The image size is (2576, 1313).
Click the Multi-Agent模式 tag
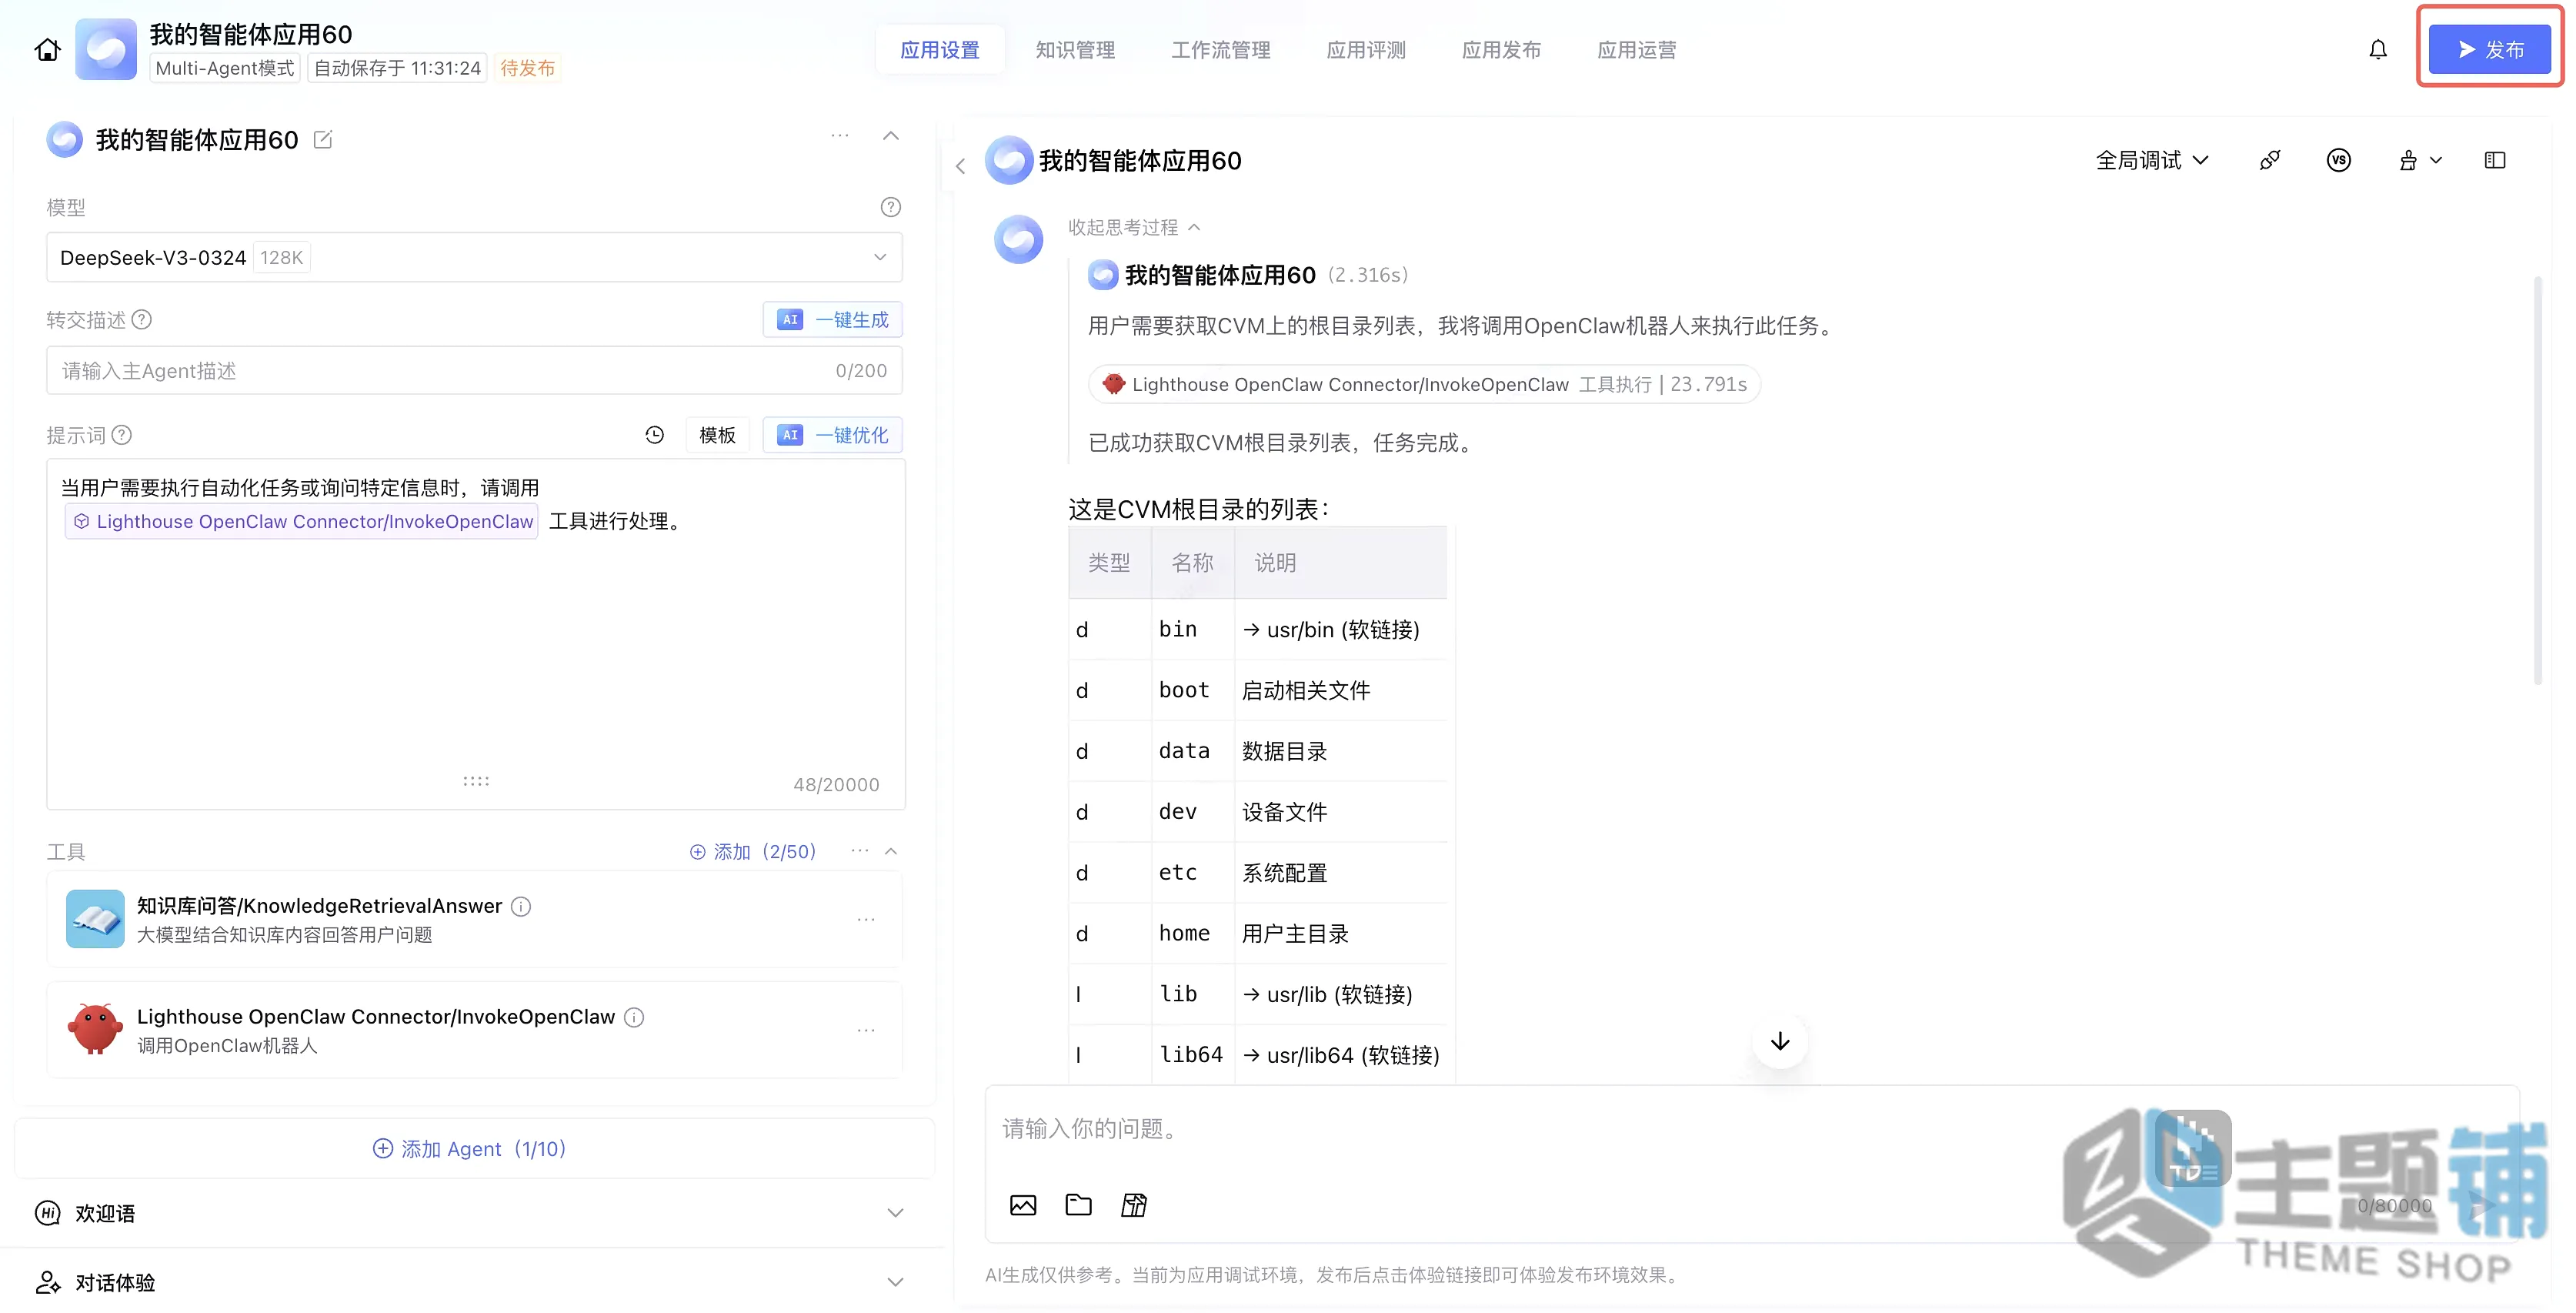tap(225, 68)
